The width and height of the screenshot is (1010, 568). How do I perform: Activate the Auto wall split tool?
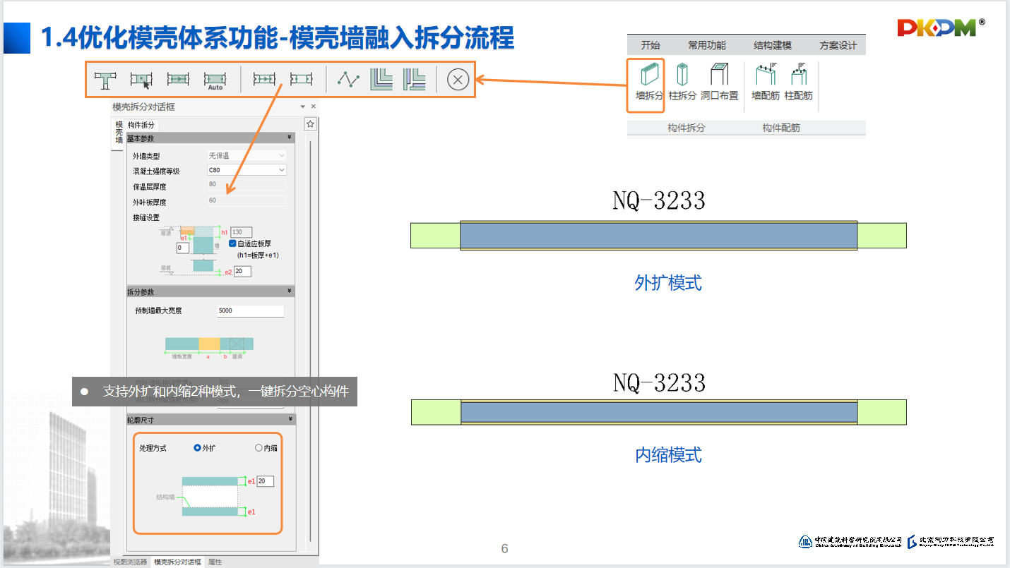coord(215,80)
